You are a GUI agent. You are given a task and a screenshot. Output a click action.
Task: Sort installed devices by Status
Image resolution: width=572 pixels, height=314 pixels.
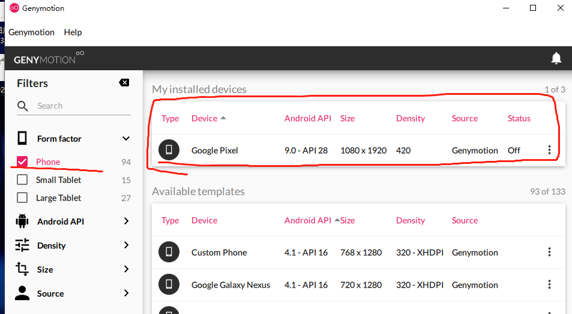(x=519, y=118)
